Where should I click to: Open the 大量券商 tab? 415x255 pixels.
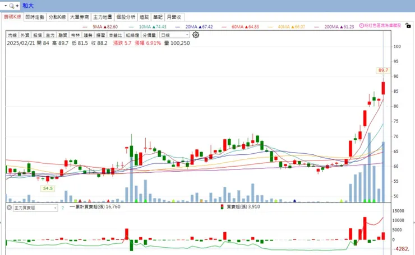[79, 17]
